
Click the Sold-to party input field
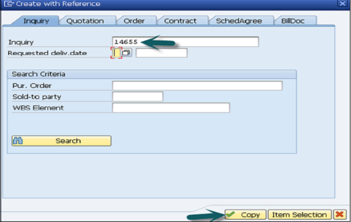point(137,97)
